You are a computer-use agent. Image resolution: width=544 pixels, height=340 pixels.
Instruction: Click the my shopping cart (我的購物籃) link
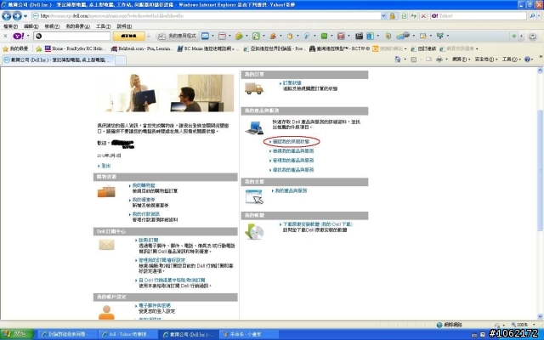[144, 185]
